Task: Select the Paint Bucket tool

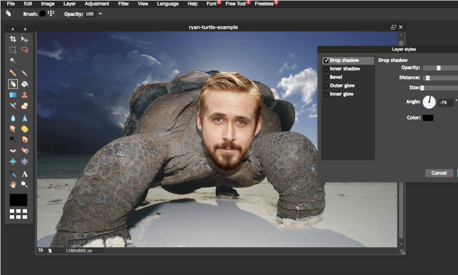Action: tap(24, 84)
